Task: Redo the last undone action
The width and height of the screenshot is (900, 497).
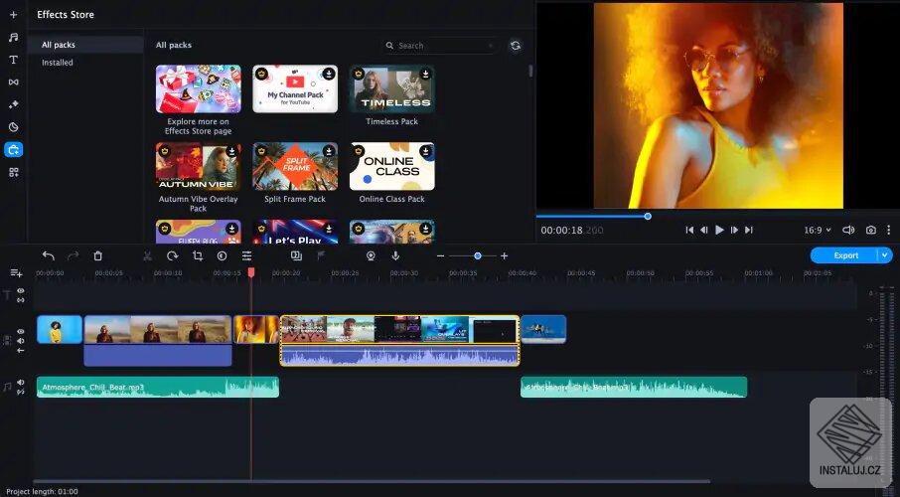Action: click(x=73, y=256)
